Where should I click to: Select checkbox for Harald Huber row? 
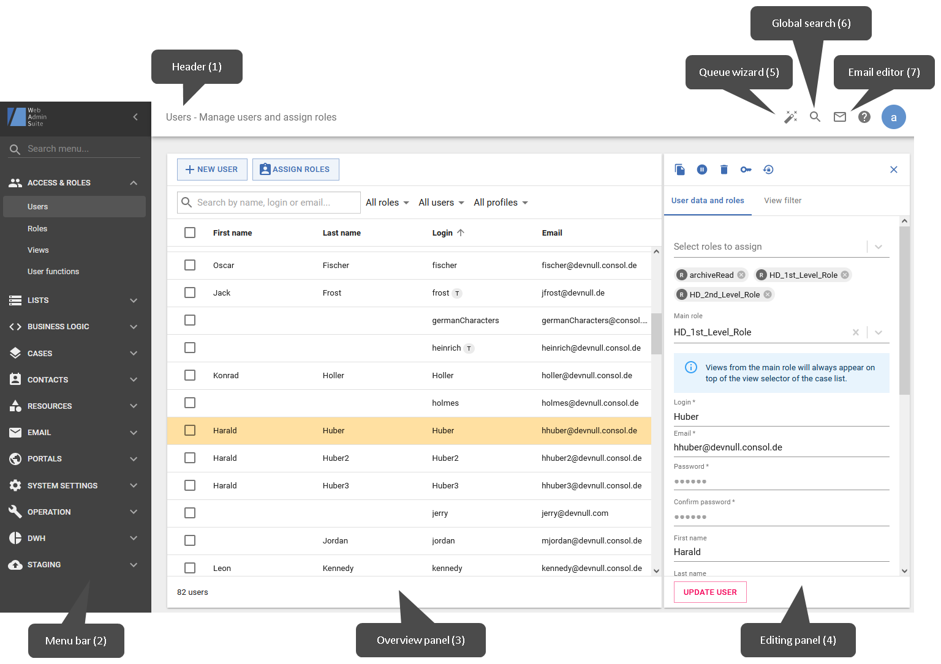tap(190, 430)
